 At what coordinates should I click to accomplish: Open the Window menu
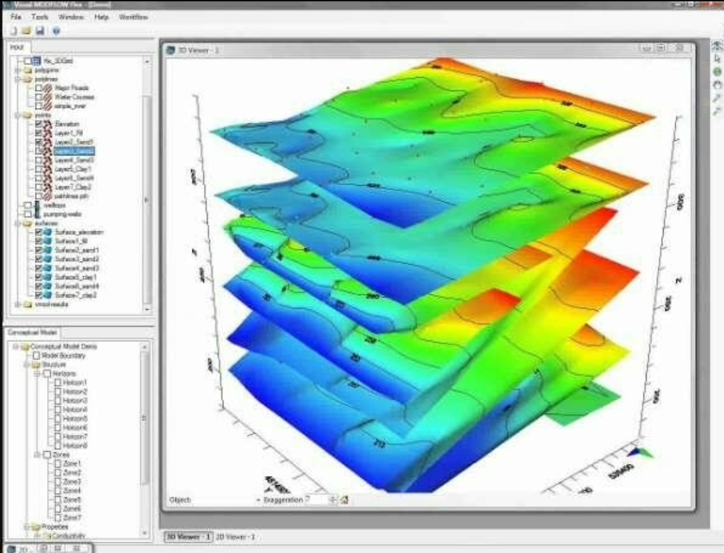tap(71, 17)
